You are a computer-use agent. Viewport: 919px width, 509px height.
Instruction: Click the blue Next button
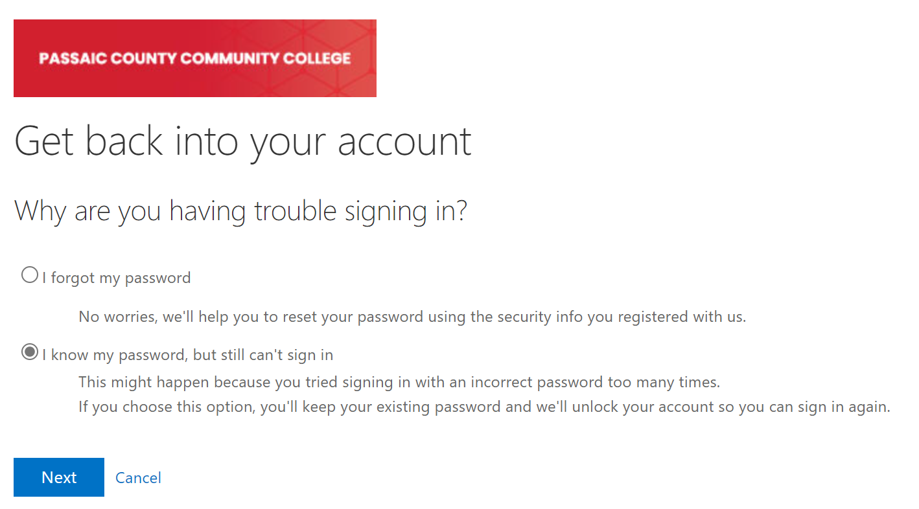(59, 477)
